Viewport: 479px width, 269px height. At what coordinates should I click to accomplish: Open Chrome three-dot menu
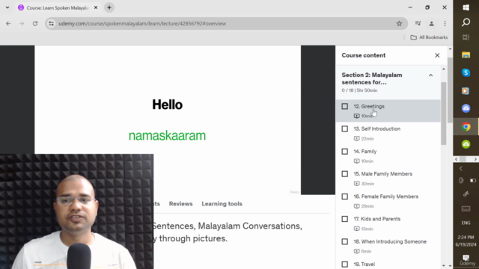[445, 23]
